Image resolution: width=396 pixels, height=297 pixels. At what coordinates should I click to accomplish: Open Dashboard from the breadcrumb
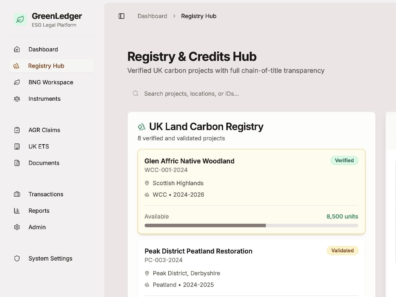(x=152, y=16)
